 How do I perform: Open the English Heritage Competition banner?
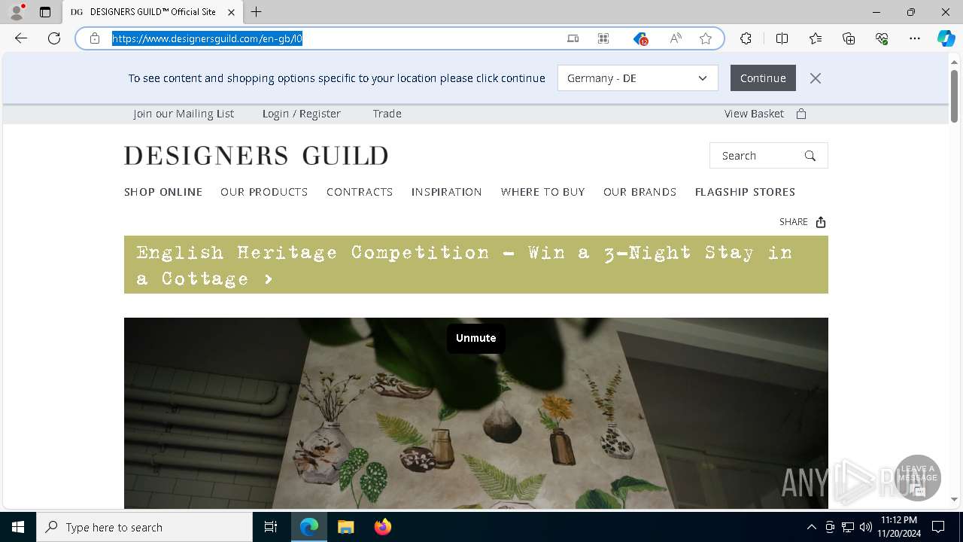[476, 265]
